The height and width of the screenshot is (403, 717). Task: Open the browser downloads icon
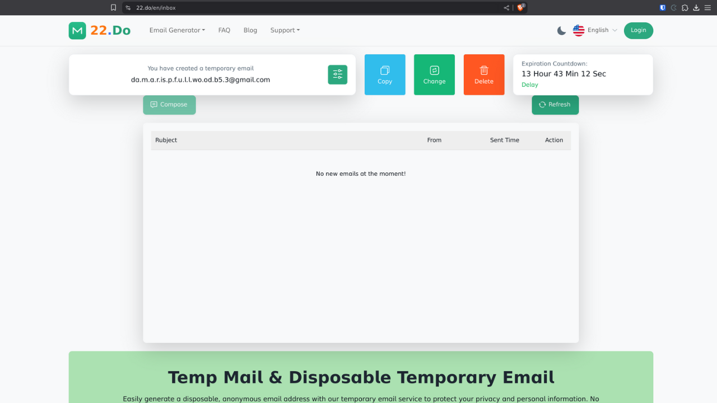pyautogui.click(x=696, y=8)
